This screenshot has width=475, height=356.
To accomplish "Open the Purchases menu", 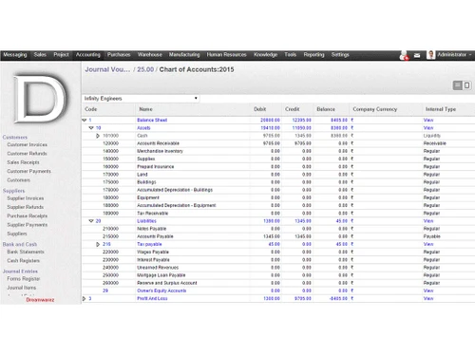I will point(119,55).
